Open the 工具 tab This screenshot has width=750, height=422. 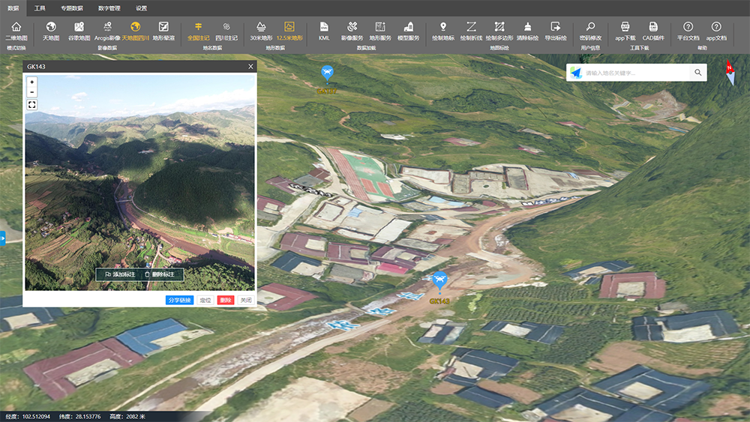click(40, 8)
